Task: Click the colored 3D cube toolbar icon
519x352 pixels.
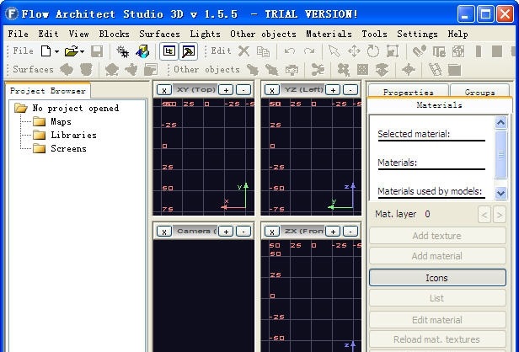Action: click(x=142, y=51)
